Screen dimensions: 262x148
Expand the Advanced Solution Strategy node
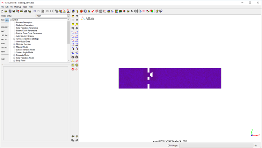point(14,39)
